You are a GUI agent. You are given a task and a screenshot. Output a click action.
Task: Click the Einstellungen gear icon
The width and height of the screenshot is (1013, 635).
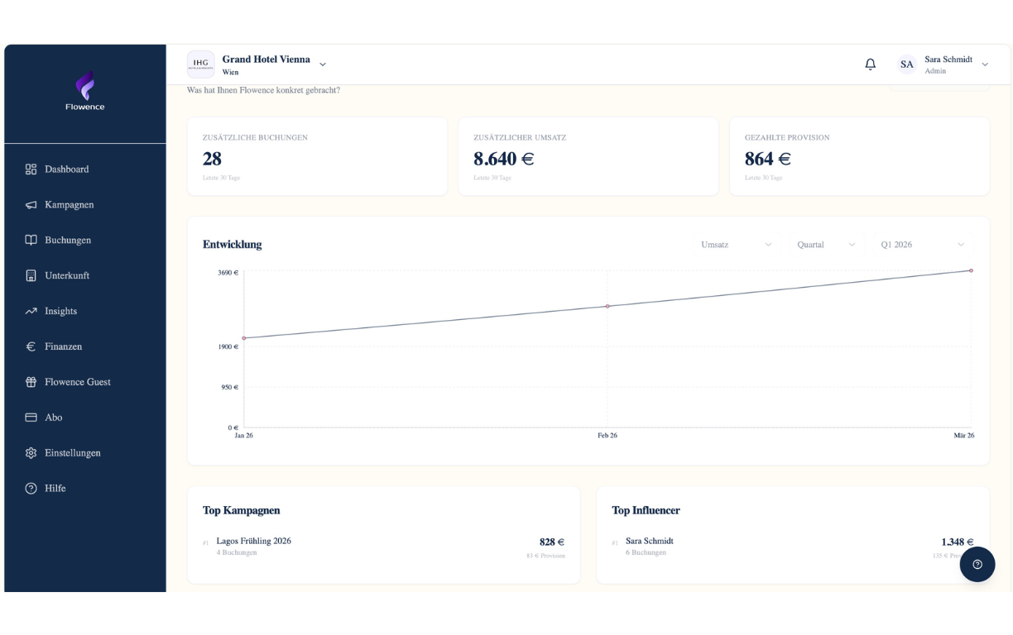pyautogui.click(x=31, y=453)
